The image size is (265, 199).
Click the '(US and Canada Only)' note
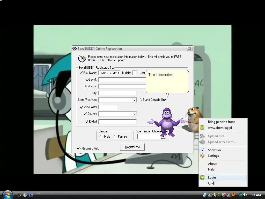pos(153,100)
